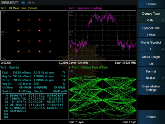Click the SIGLENT logo
165x124 pixels.
9,2
